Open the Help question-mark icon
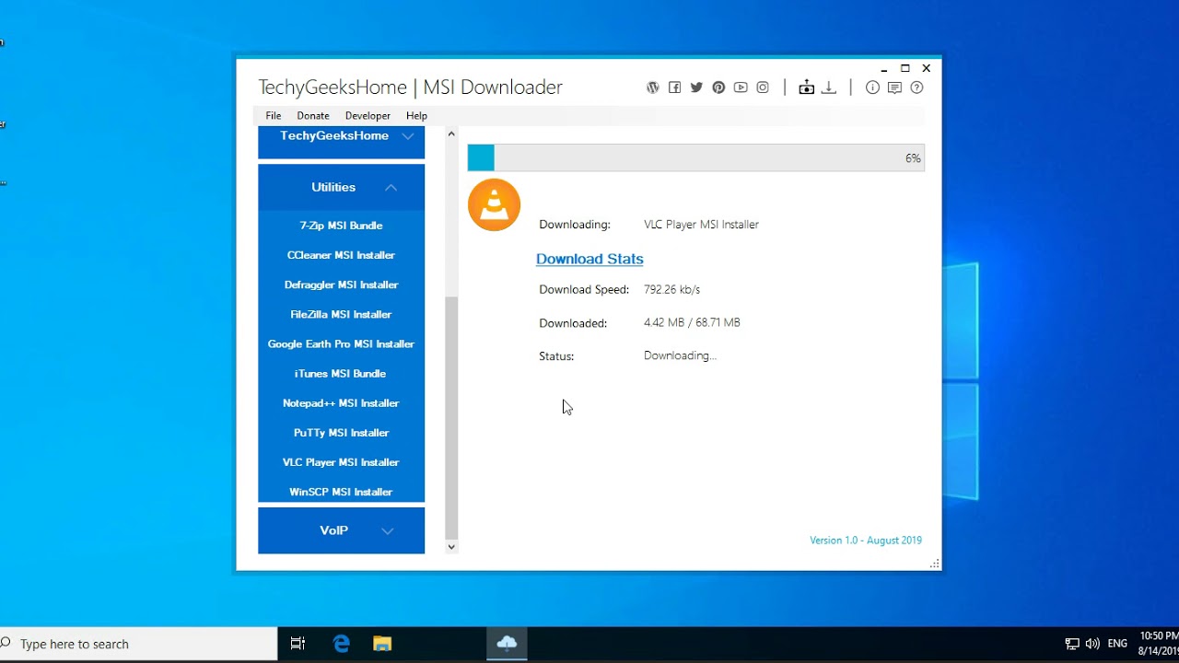1179x663 pixels. (x=916, y=87)
